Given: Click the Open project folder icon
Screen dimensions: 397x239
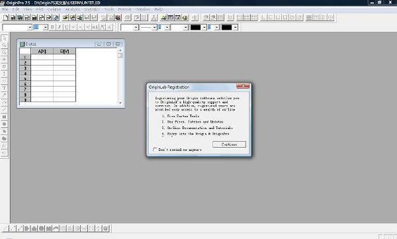Looking at the screenshot, I should point(66,17).
